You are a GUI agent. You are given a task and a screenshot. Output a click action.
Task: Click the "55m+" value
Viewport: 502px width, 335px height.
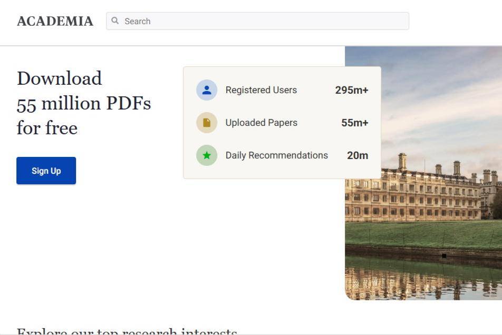[x=355, y=123]
